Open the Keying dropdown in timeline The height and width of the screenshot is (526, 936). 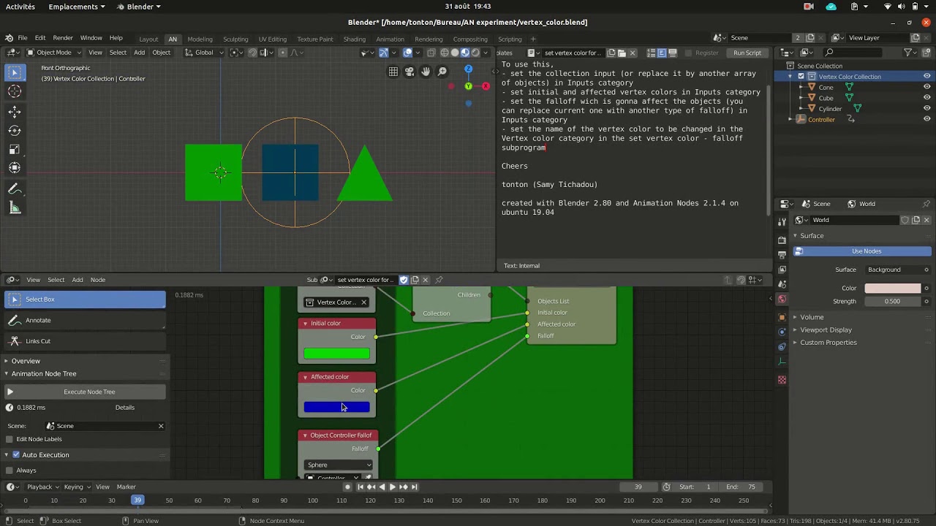[x=78, y=487]
